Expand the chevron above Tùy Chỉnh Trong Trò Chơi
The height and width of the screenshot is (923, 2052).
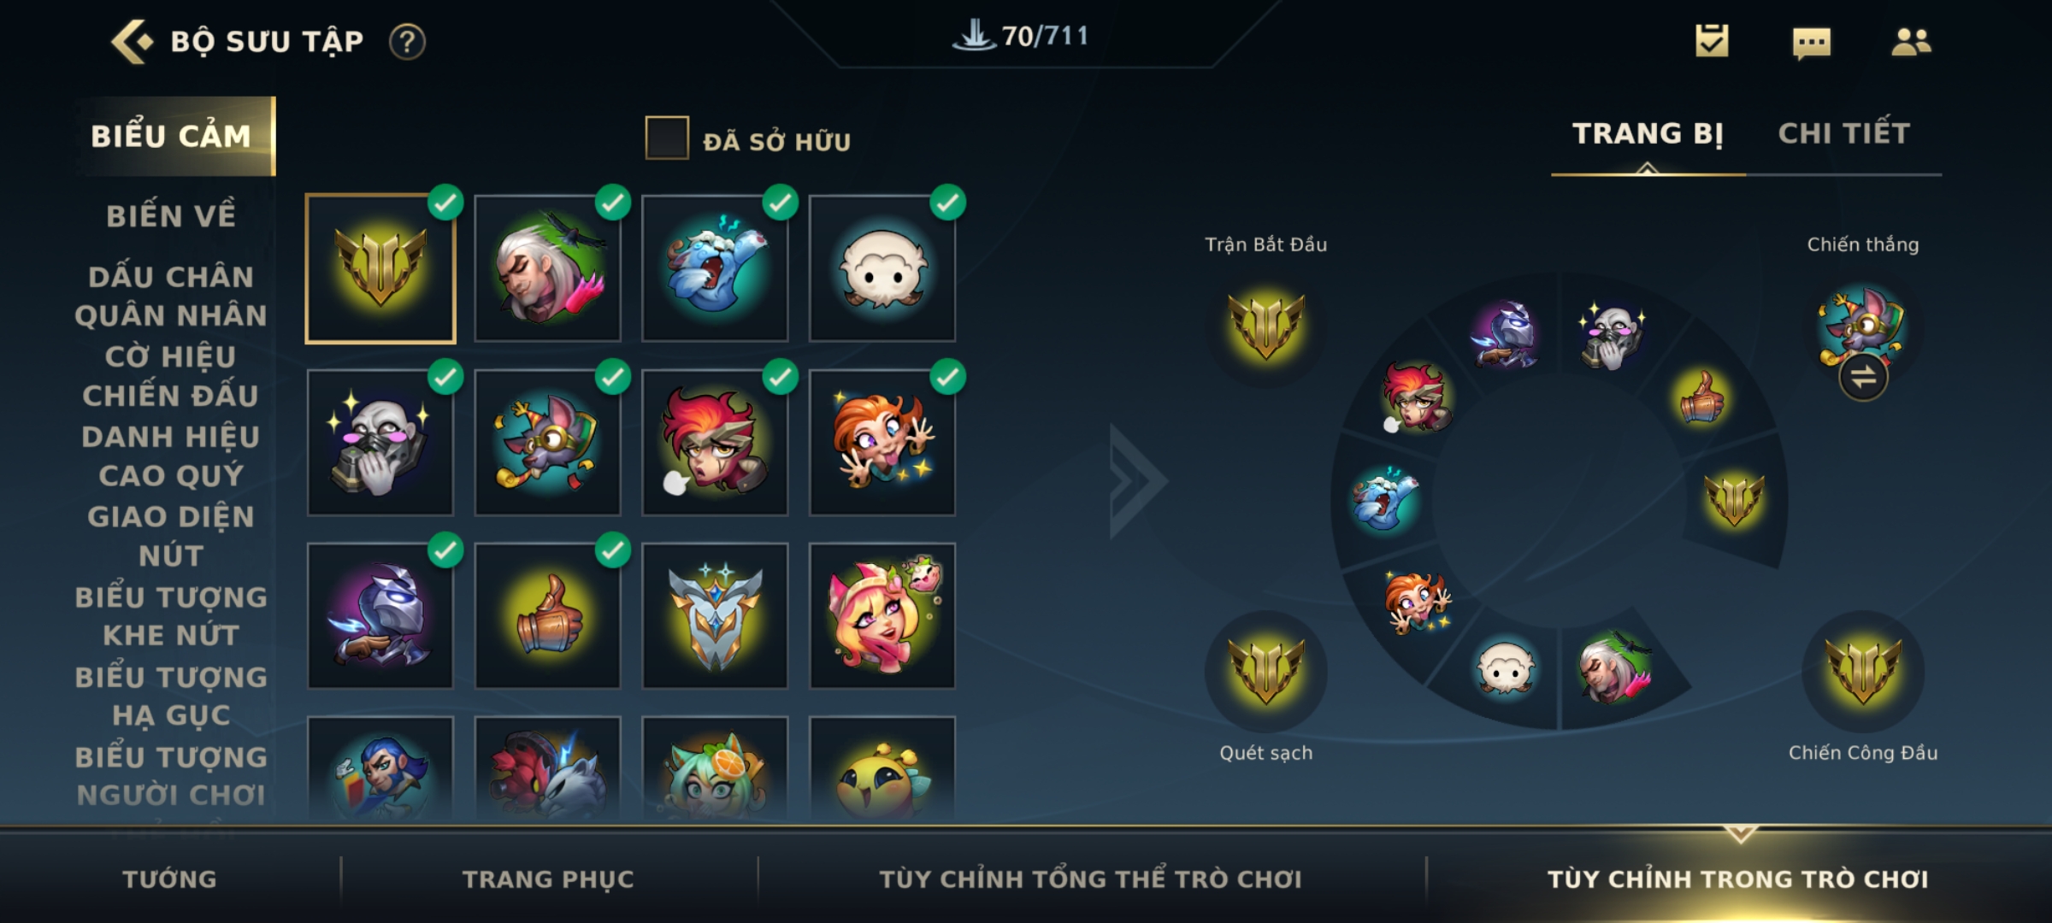click(1740, 832)
